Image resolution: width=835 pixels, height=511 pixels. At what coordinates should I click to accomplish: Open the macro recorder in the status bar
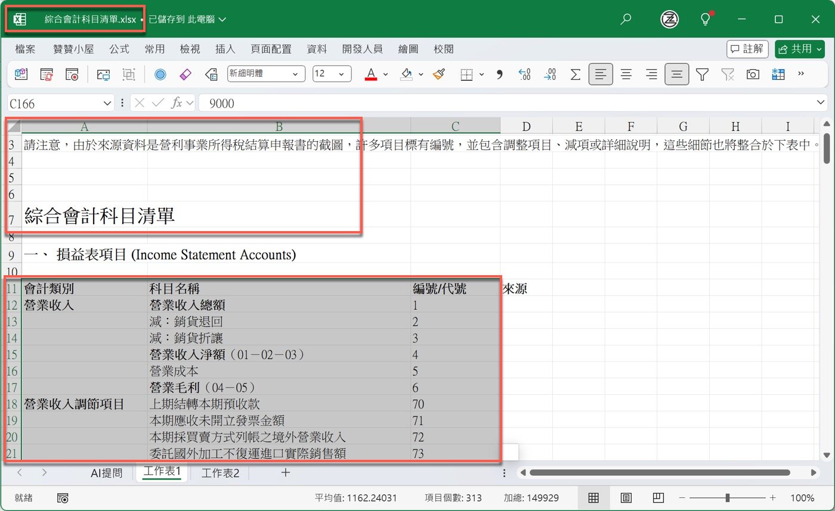[63, 498]
